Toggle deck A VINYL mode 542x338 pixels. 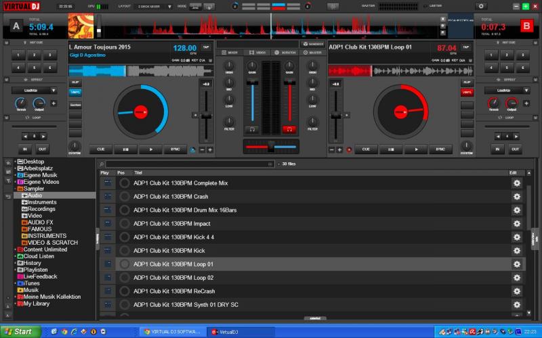(x=75, y=92)
